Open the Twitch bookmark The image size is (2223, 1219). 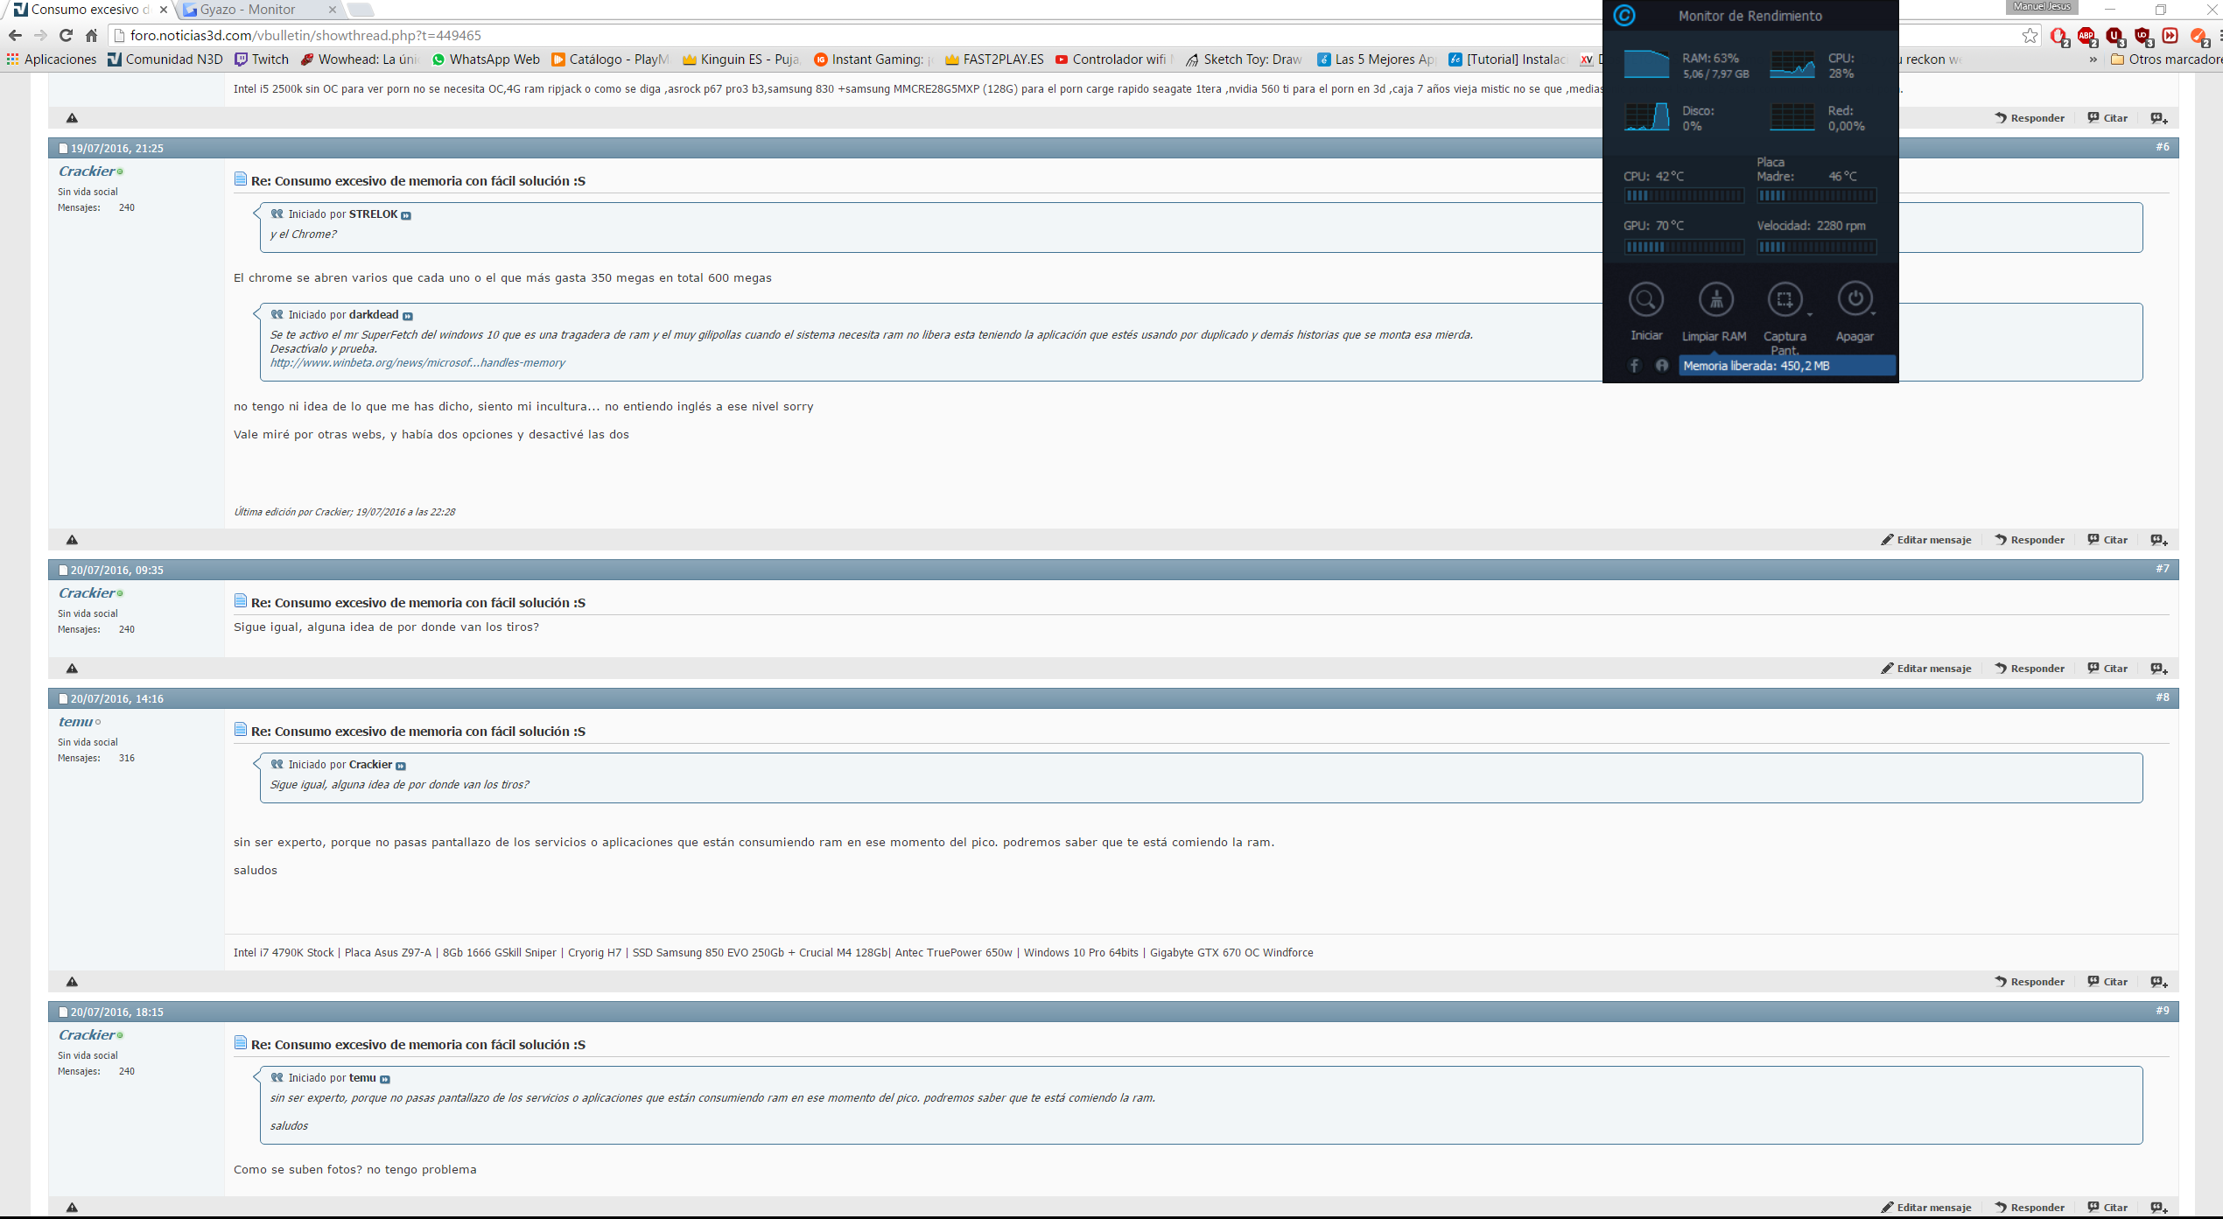coord(262,60)
